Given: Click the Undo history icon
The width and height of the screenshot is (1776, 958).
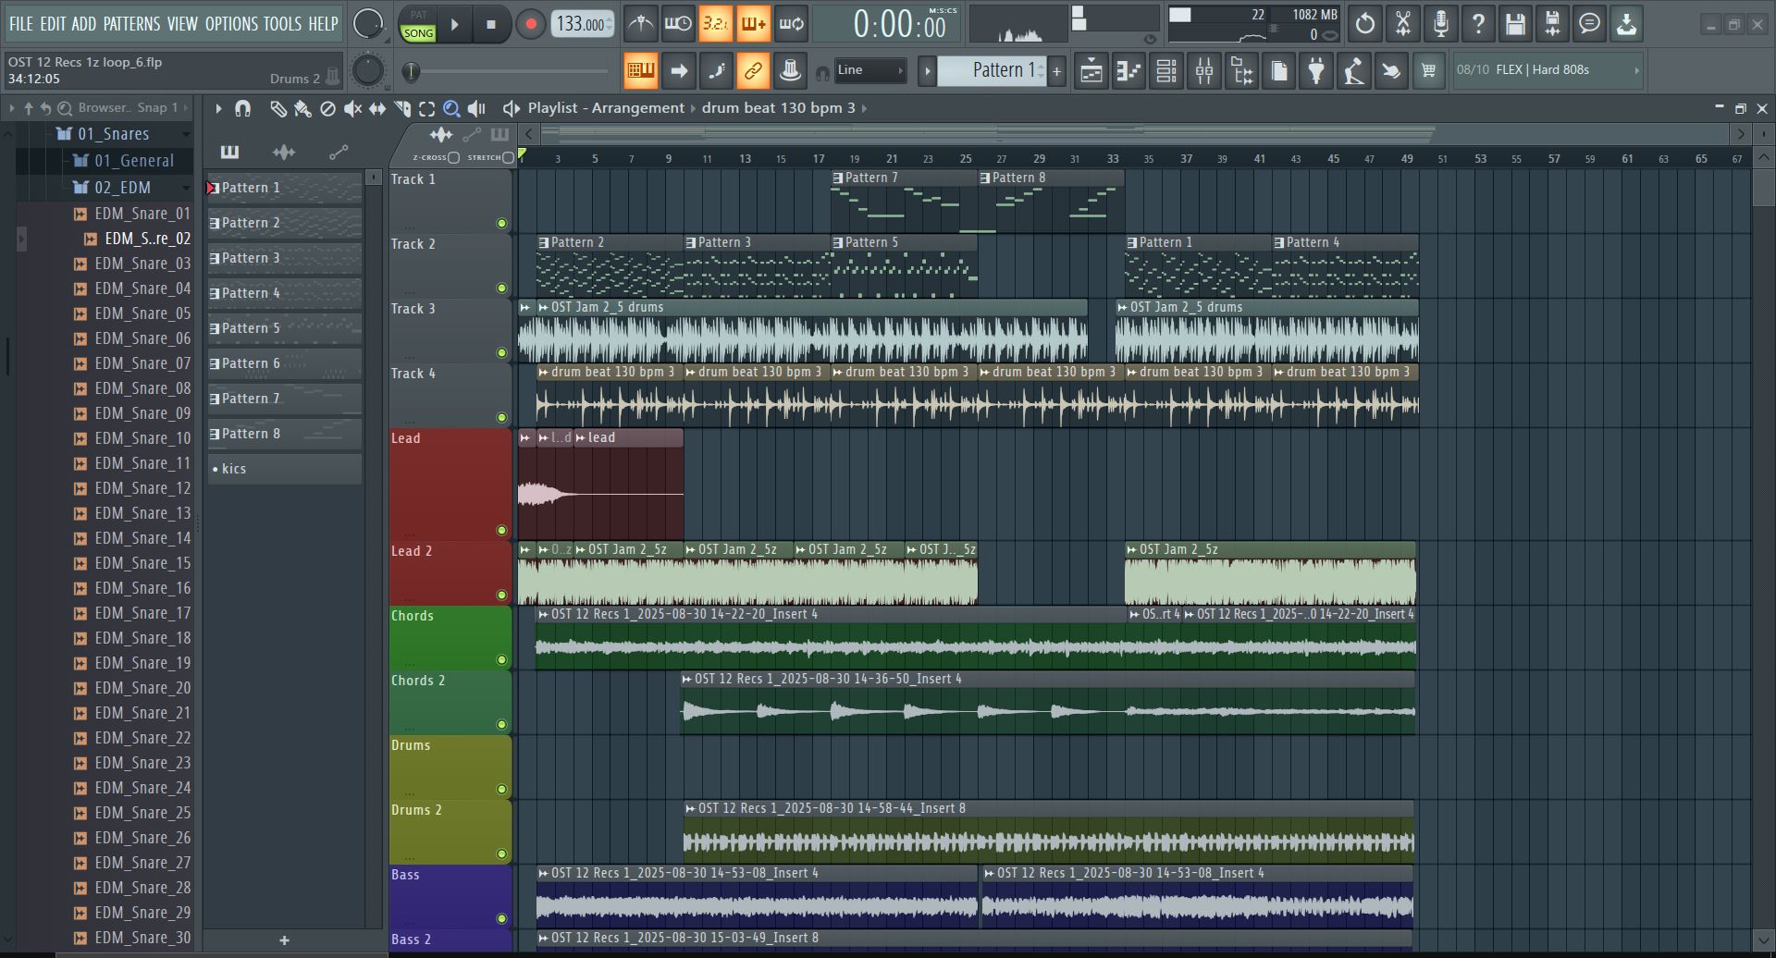Looking at the screenshot, I should click(x=1364, y=24).
